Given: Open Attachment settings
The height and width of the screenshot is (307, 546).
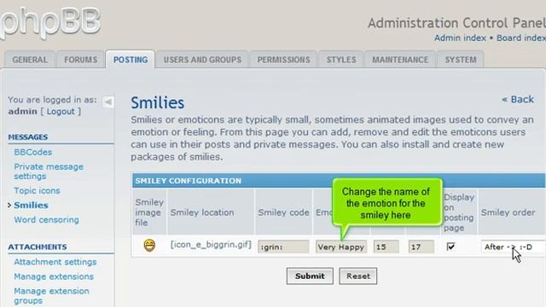Looking at the screenshot, I should pos(55,262).
